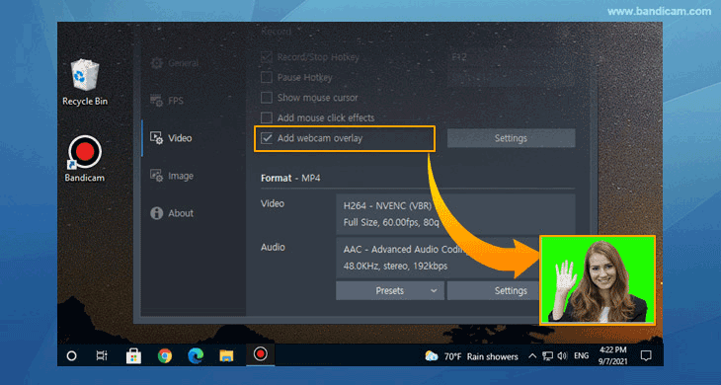Viewport: 721px width, 385px height.
Task: Launch Google Chrome from the taskbar
Action: click(x=165, y=355)
